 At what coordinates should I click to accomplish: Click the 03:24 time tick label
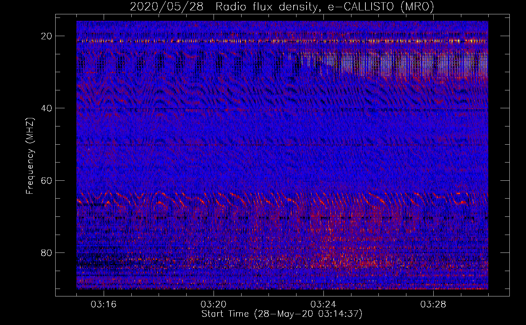323,305
